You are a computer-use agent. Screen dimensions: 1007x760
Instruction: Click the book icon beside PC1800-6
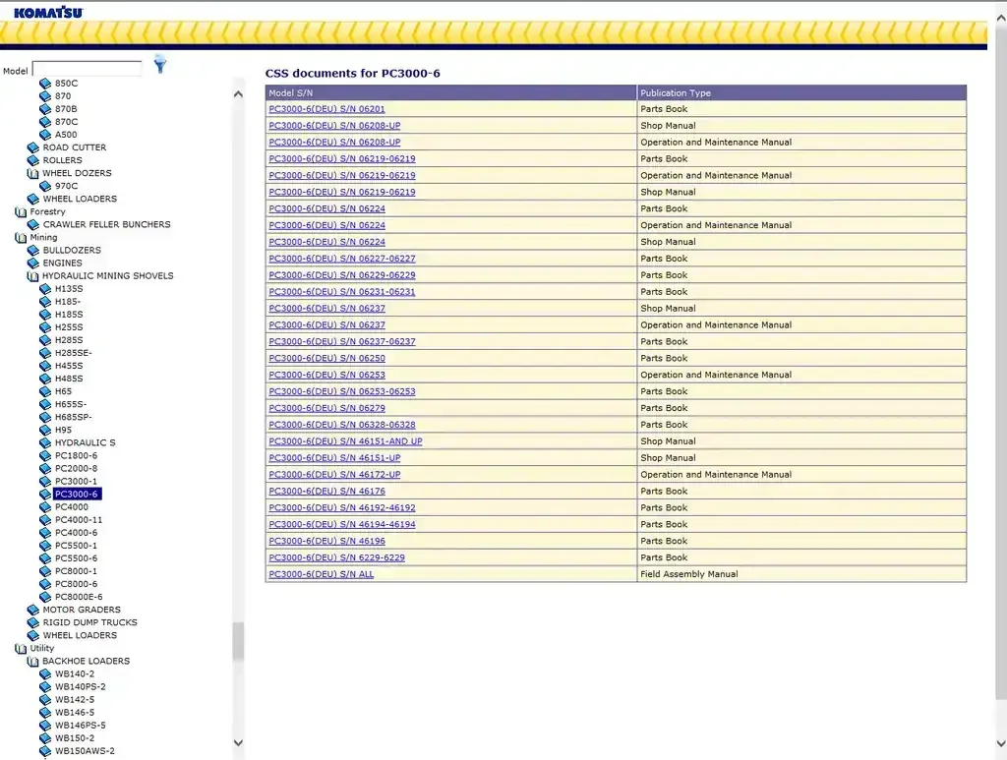pos(45,456)
